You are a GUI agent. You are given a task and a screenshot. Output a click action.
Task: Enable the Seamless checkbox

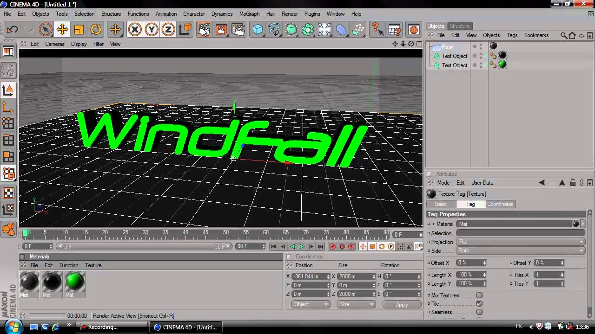pyautogui.click(x=479, y=312)
